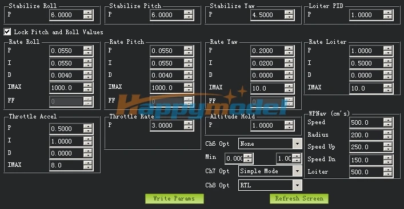The image size is (404, 209).
Task: Click Stabilize Yaw P spinner arrows
Action: (x=289, y=15)
